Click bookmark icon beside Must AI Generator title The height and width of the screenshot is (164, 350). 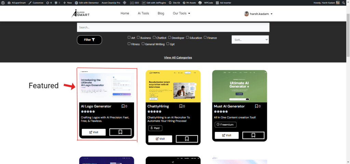pos(256,106)
